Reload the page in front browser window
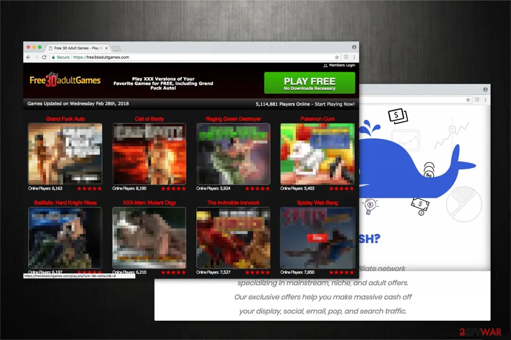Image resolution: width=511 pixels, height=340 pixels. [44, 57]
